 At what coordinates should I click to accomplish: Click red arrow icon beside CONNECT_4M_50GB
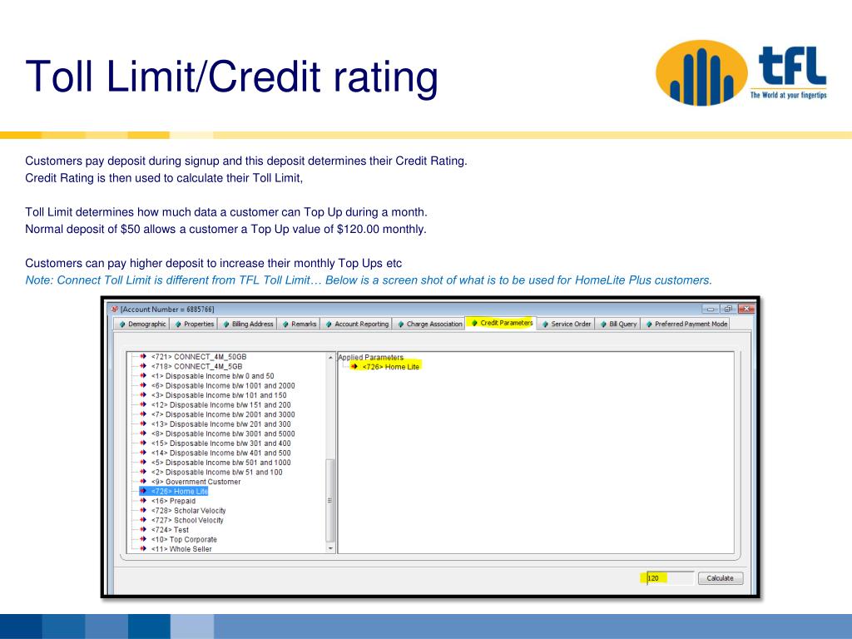click(143, 356)
